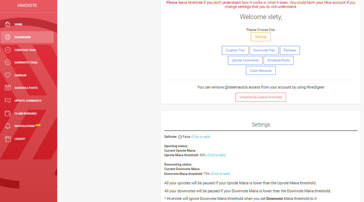Viewport: 364px width, 202px height.
Task: Open Fanbase from the sidebar
Action: pyautogui.click(x=20, y=75)
